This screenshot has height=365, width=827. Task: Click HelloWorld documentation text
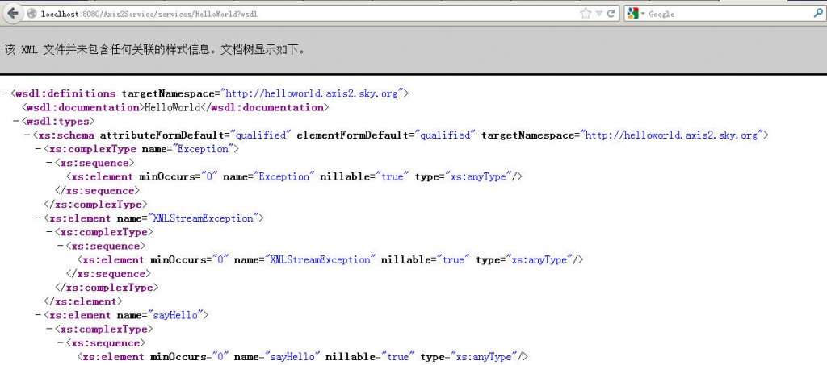pyautogui.click(x=173, y=107)
